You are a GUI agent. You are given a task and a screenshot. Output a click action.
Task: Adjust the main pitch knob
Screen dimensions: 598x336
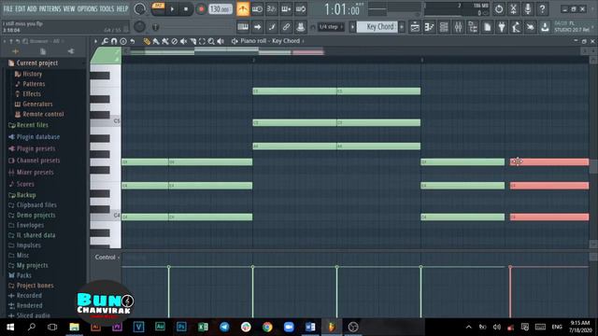[x=139, y=27]
